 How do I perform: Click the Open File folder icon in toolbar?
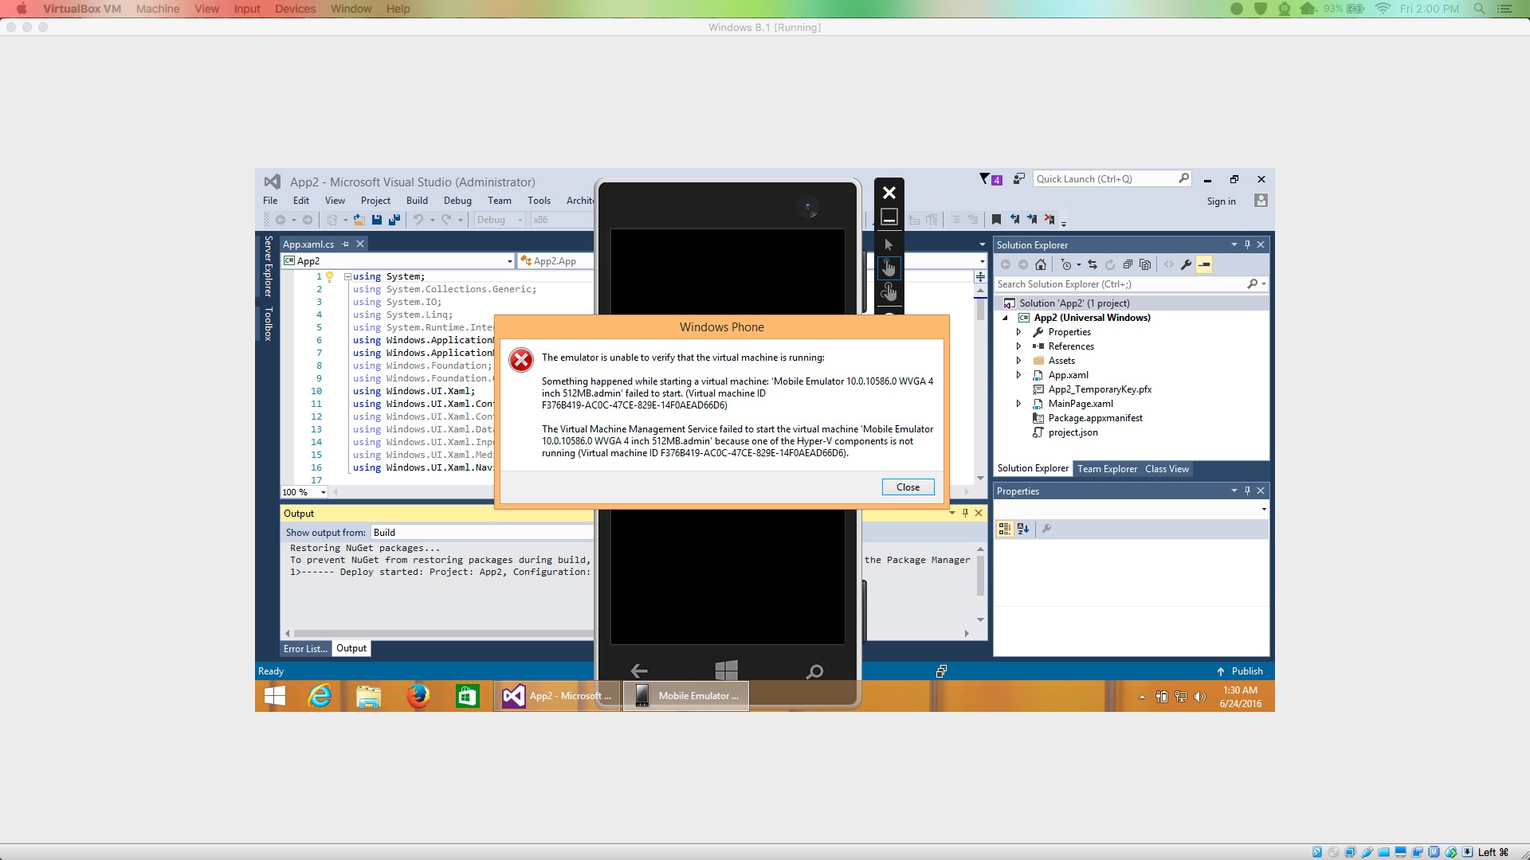click(x=359, y=220)
